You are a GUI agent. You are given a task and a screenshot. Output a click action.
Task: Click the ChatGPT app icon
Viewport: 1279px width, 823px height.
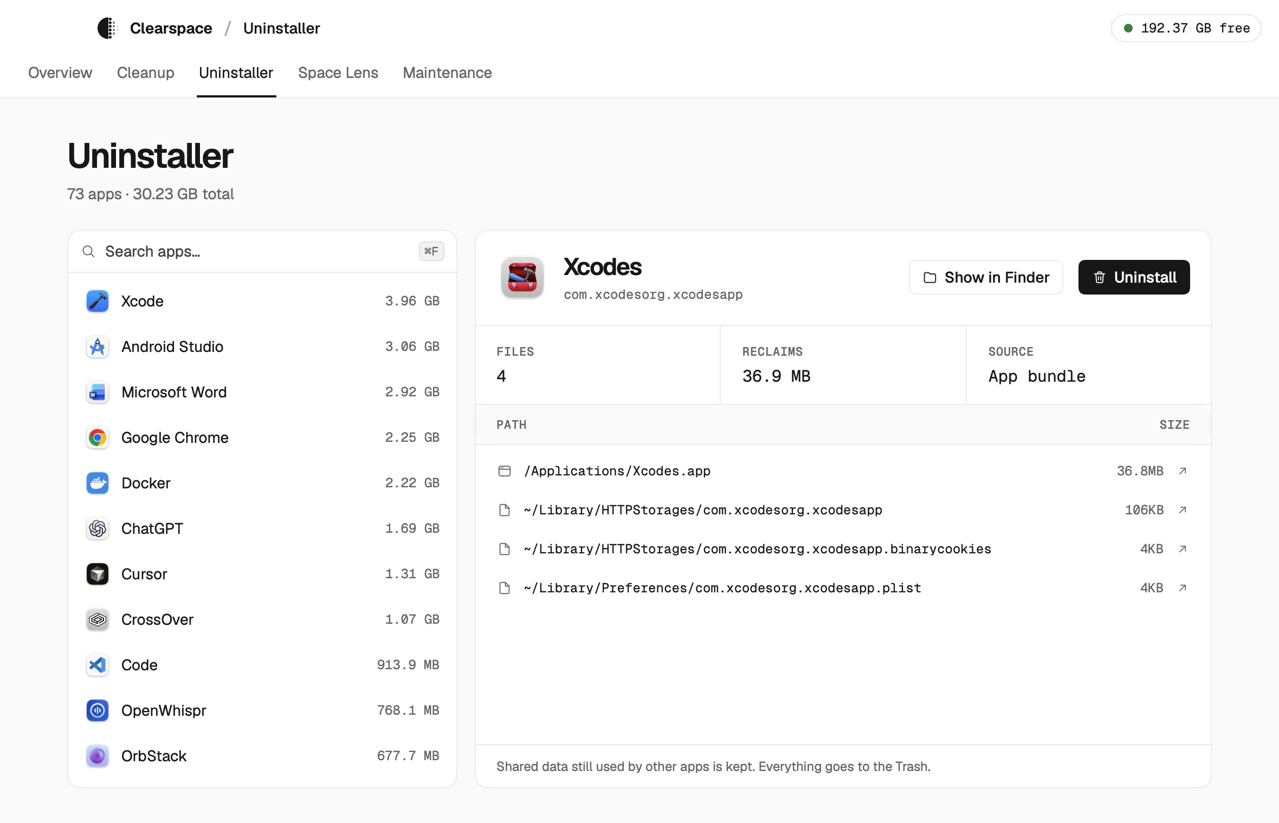98,528
